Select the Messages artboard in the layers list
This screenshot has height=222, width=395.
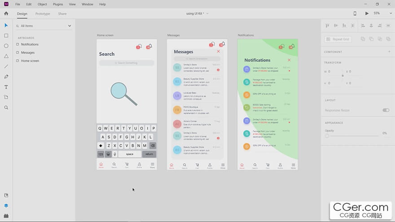[28, 52]
